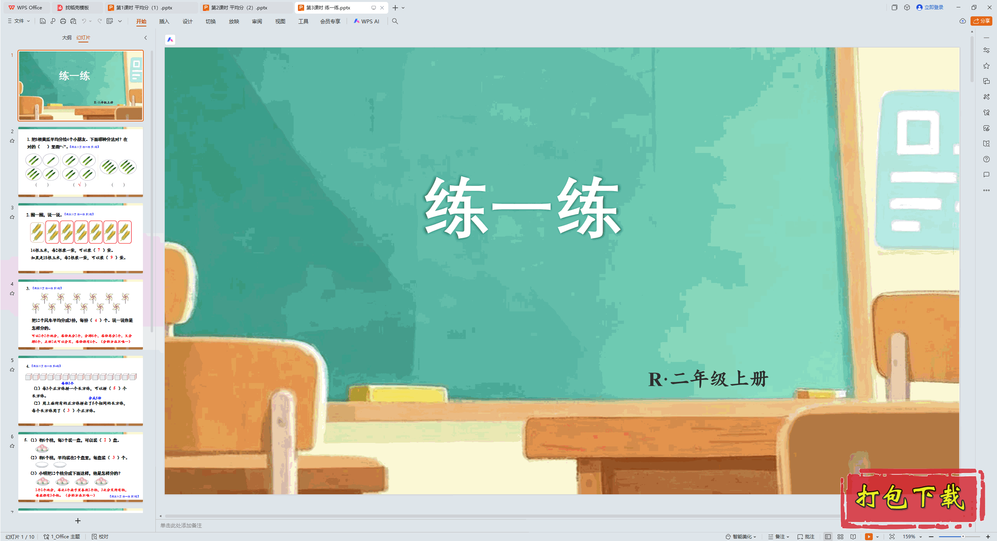Open the 插入 ribbon tab
Image resolution: width=997 pixels, height=541 pixels.
(164, 21)
